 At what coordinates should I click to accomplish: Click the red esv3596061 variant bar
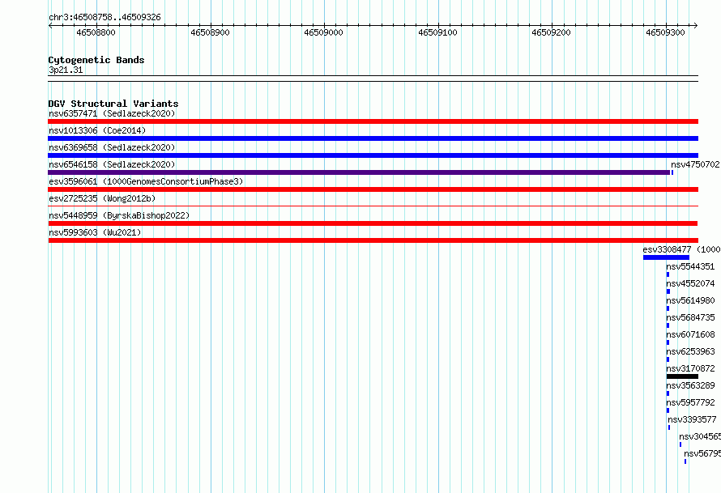coord(373,189)
